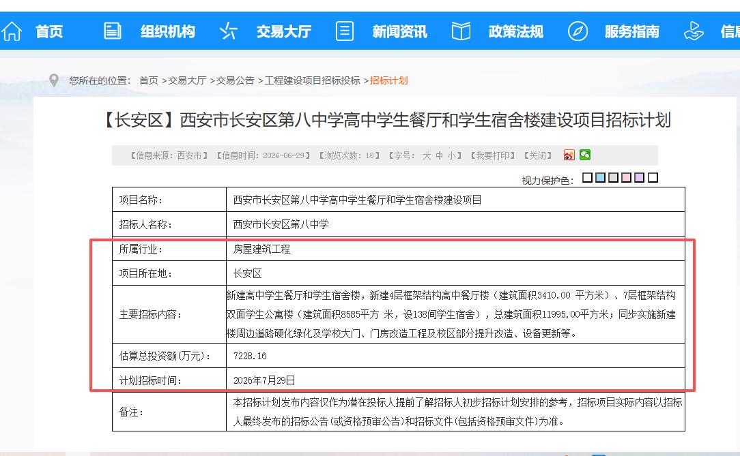Click the home house icon in navigation bar
740x456 pixels.
click(x=12, y=31)
